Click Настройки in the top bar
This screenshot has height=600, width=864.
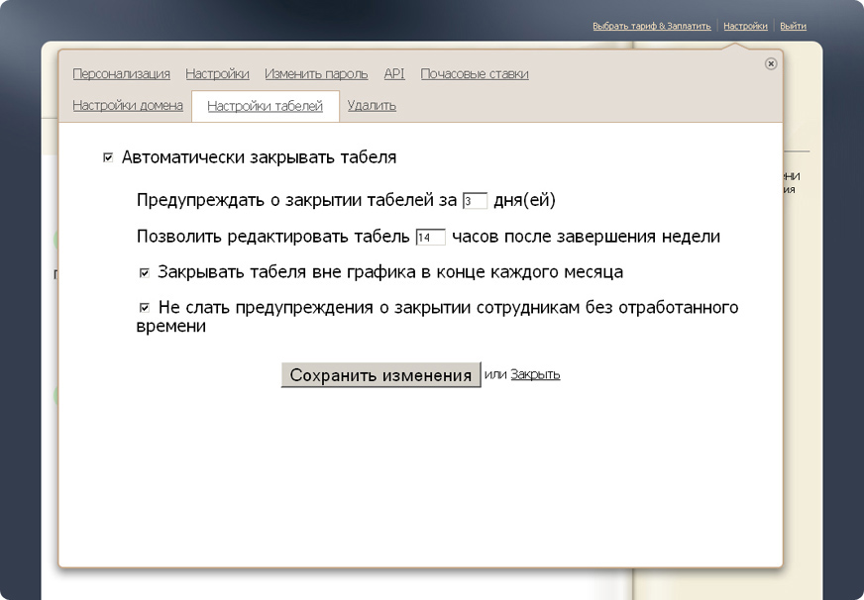(x=745, y=25)
